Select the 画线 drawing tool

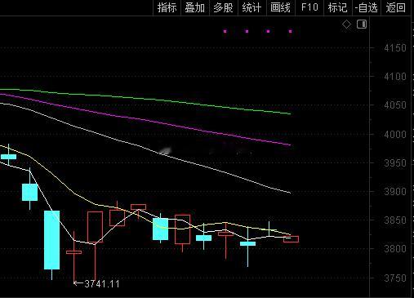click(281, 7)
